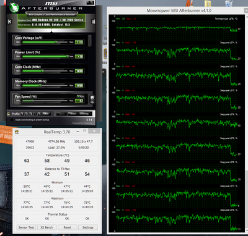Select profile slot 1
This screenshot has height=236, width=248.
pos(22,114)
